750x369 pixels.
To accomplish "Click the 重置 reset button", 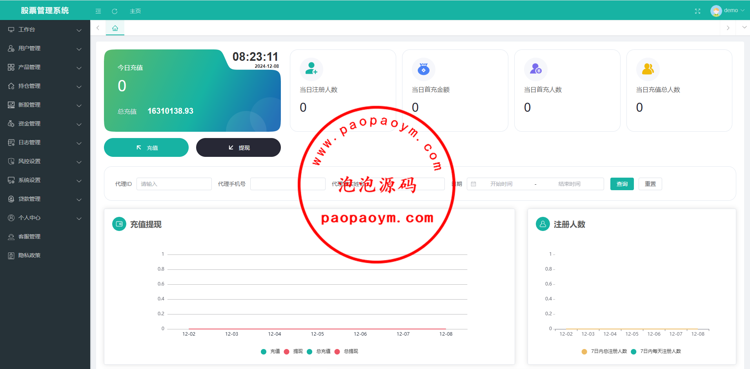I will click(650, 184).
